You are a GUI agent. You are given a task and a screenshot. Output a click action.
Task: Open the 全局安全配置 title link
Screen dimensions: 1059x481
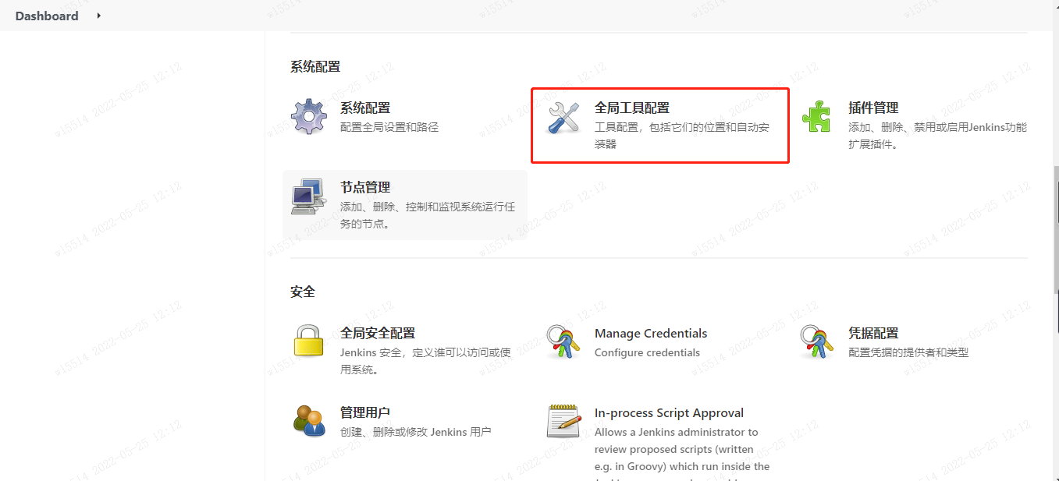(x=378, y=333)
